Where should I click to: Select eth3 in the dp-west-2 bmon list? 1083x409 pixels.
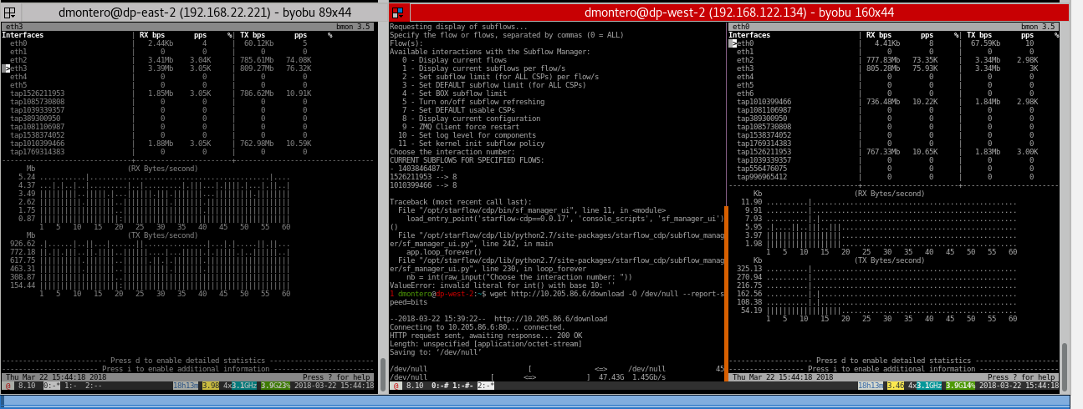[745, 68]
